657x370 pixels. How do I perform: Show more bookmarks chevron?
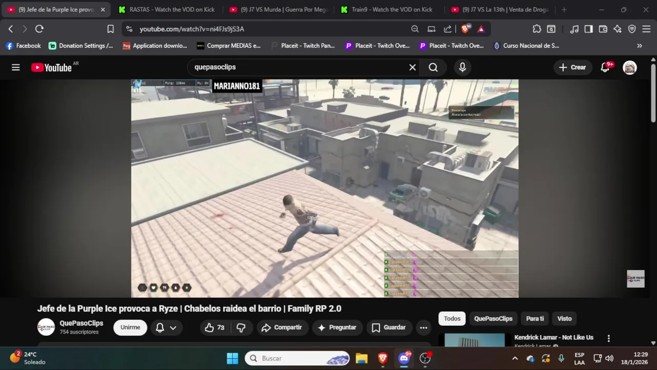click(x=640, y=46)
